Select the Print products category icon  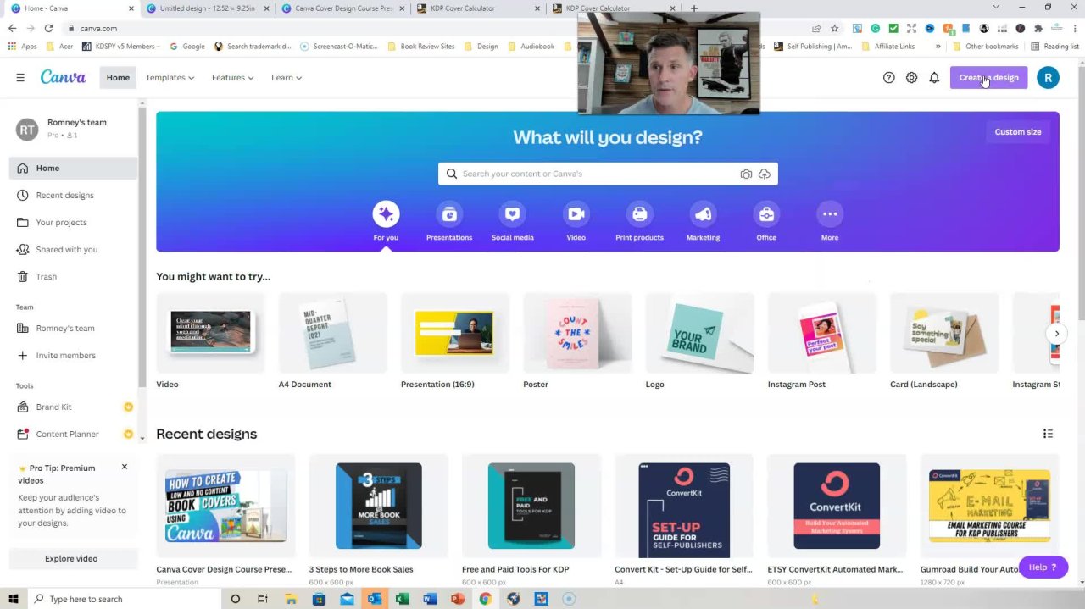639,214
